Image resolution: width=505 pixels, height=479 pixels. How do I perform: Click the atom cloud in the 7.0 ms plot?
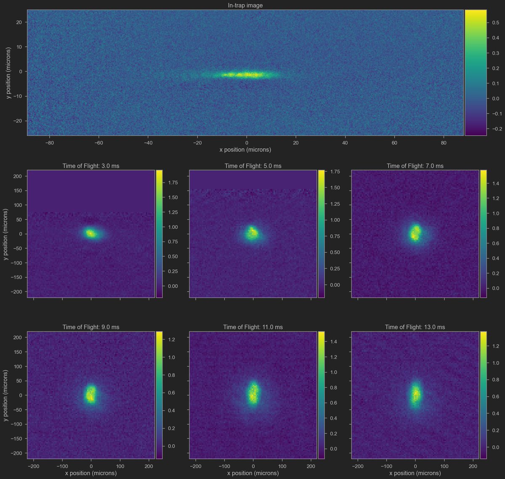pos(415,233)
